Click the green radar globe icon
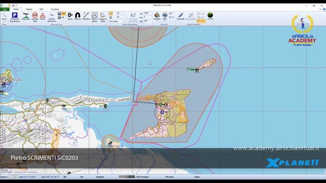The width and height of the screenshot is (326, 183). point(210,15)
